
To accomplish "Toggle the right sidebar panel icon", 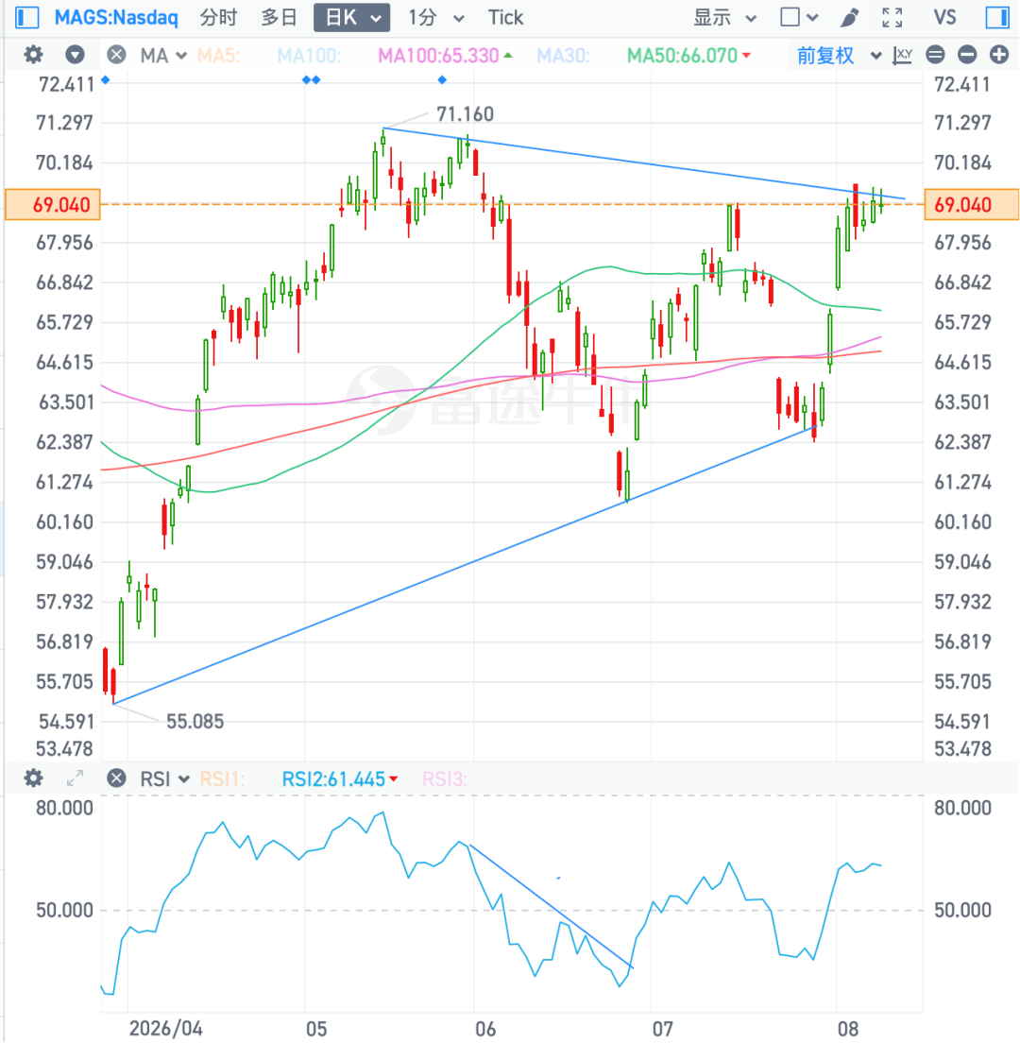I will pos(996,17).
